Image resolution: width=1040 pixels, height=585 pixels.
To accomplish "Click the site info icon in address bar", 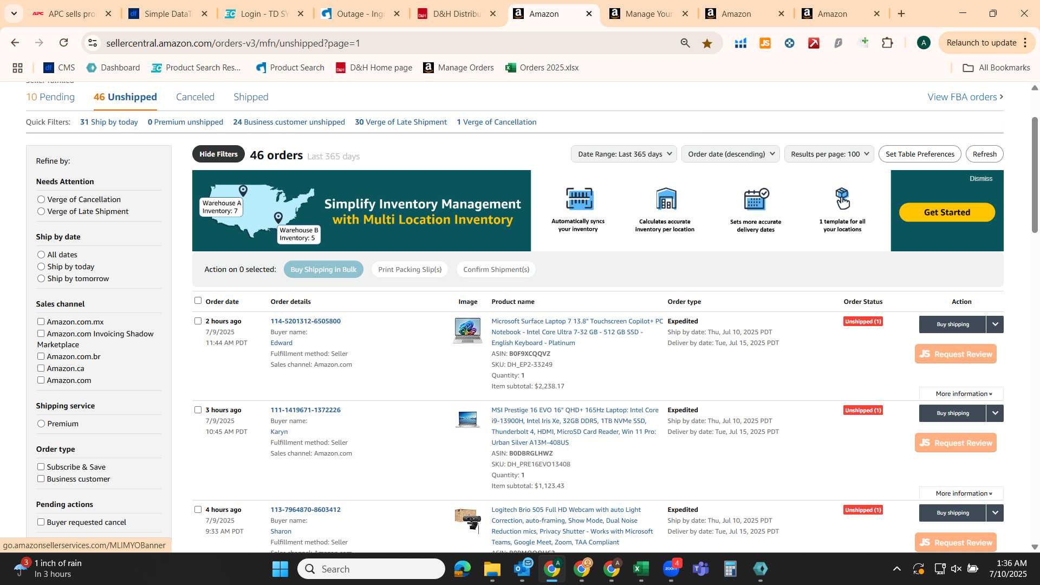I will point(93,43).
